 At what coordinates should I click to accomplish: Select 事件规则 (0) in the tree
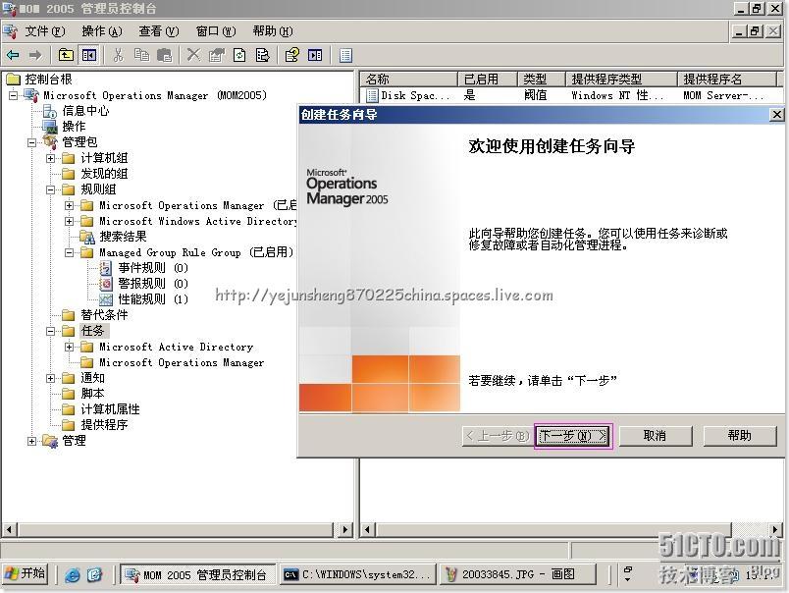pyautogui.click(x=153, y=268)
